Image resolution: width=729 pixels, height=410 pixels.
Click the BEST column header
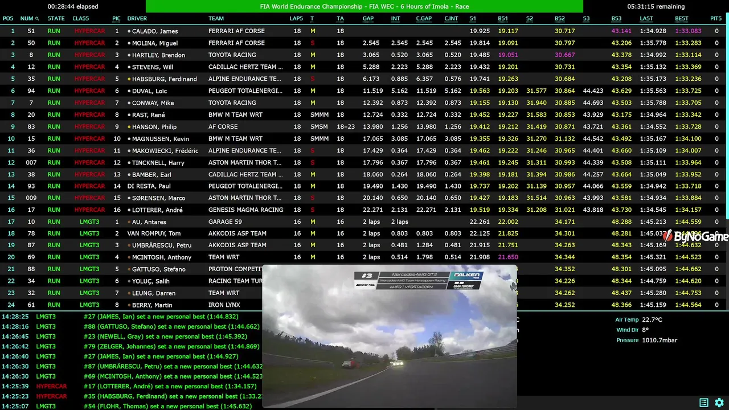[682, 19]
